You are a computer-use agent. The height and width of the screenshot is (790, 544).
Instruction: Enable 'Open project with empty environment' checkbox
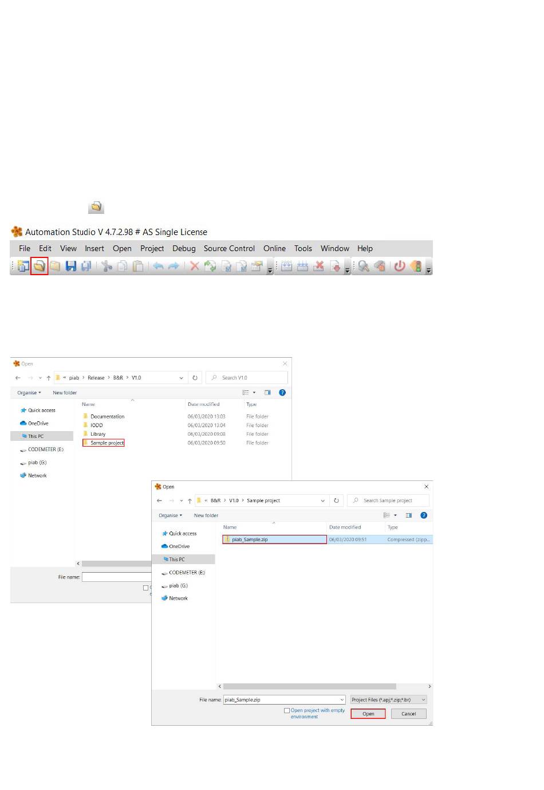pyautogui.click(x=287, y=711)
